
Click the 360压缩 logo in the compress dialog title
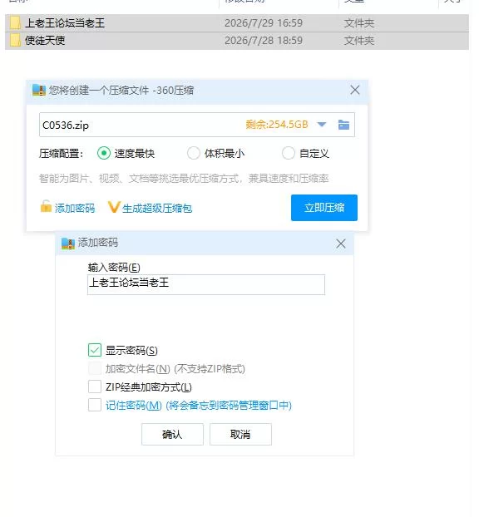39,90
